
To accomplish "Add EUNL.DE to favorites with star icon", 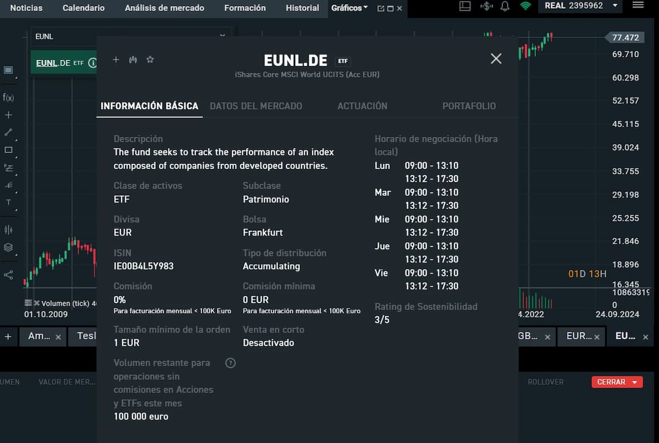I will pos(150,59).
